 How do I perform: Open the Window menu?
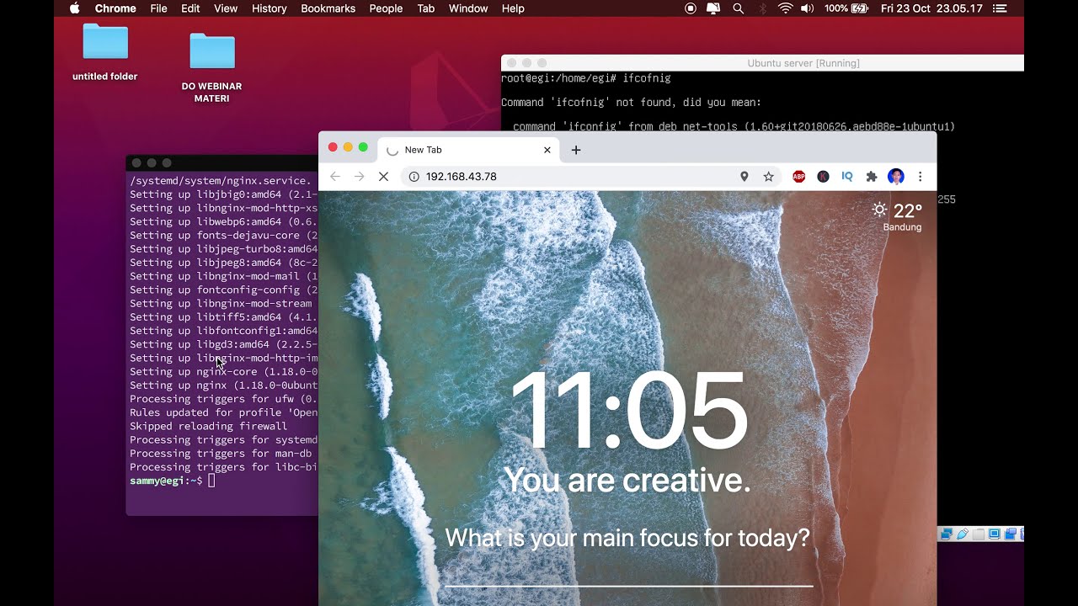point(468,8)
